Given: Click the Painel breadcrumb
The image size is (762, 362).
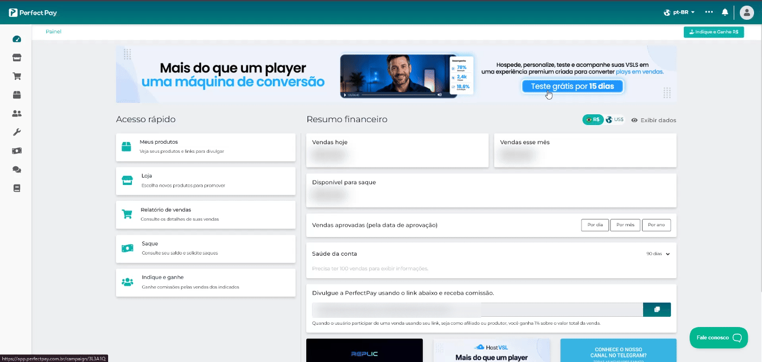Looking at the screenshot, I should point(54,32).
